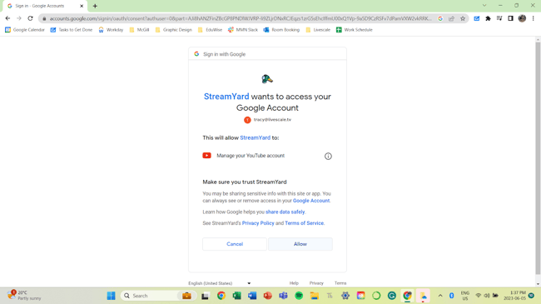Screen dimensions: 541x304
Task: Open the Extensions puzzle icon
Action: point(488,18)
